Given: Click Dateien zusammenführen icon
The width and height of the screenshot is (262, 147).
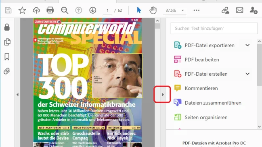Looking at the screenshot, I should point(178,103).
